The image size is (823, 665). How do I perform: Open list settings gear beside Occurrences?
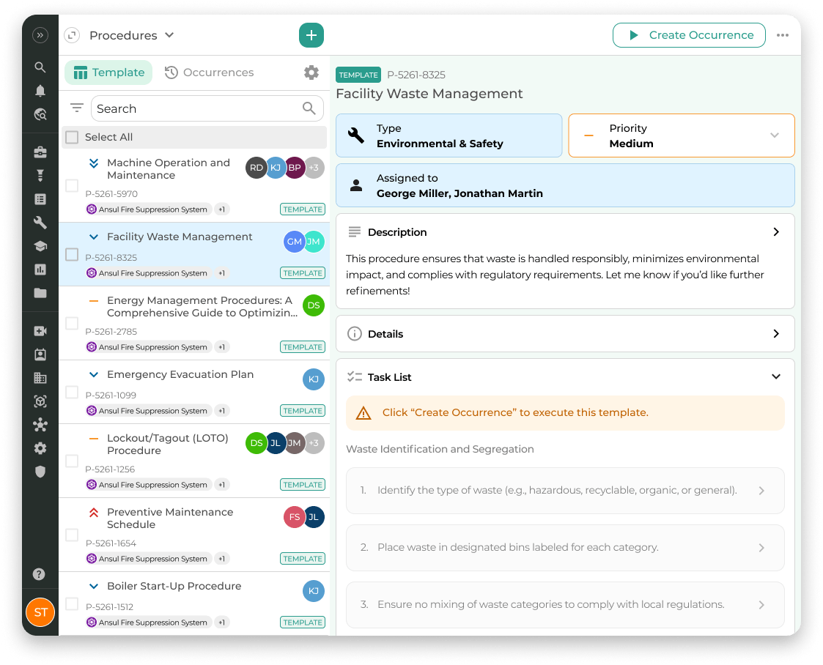tap(311, 73)
